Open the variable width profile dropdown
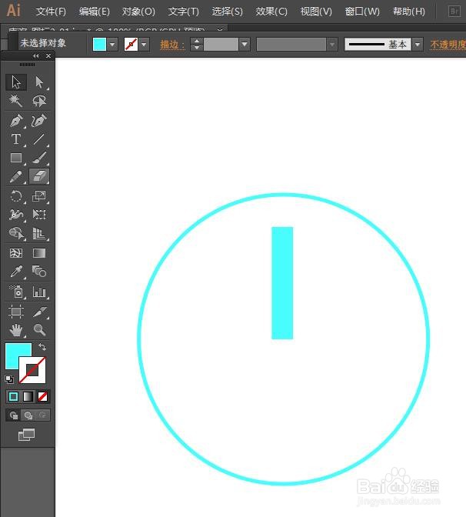Viewport: 466px width, 517px height. tap(332, 44)
